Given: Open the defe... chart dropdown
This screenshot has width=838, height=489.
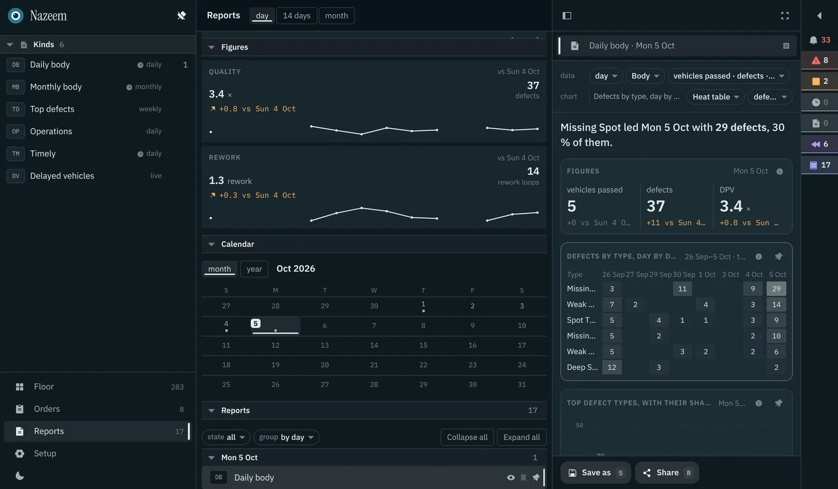Looking at the screenshot, I should click(770, 97).
